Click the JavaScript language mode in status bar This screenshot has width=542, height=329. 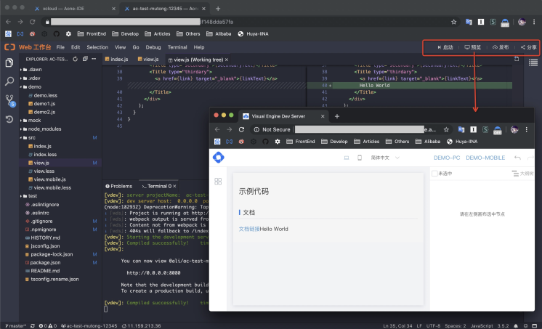(482, 326)
